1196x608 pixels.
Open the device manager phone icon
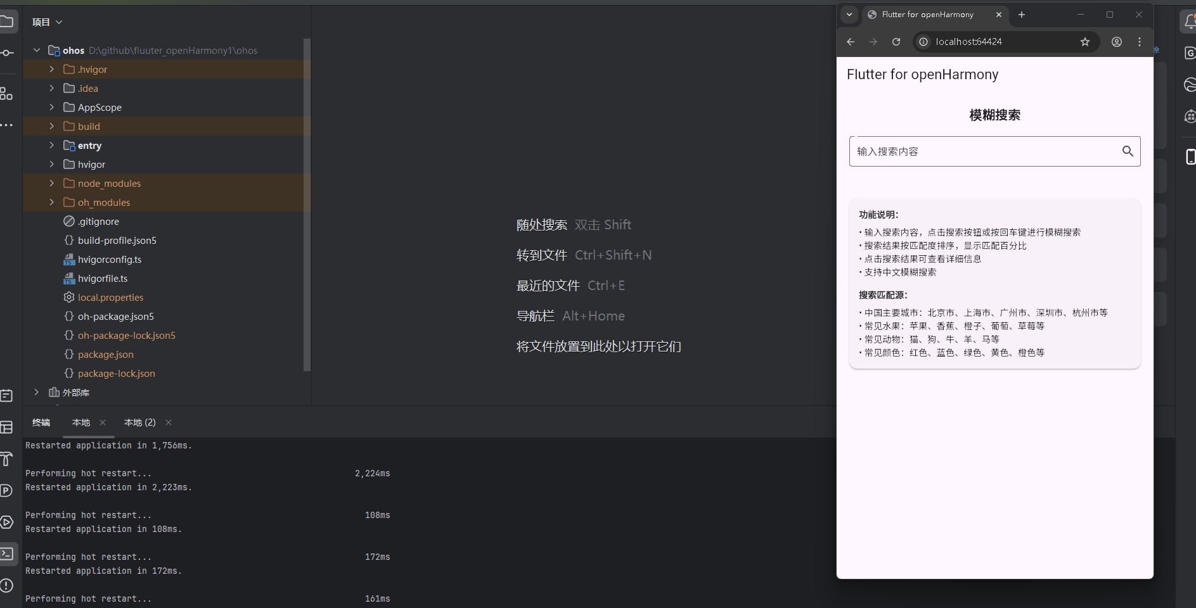pyautogui.click(x=1191, y=156)
